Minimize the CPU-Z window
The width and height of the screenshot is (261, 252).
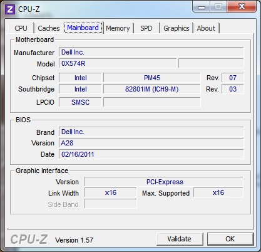pos(202,7)
